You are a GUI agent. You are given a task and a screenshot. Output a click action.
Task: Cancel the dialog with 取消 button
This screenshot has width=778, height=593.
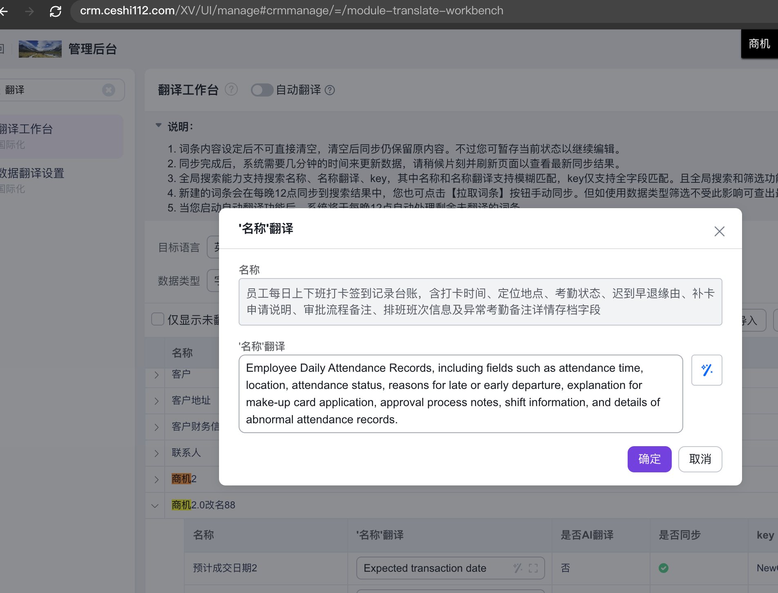coord(700,459)
